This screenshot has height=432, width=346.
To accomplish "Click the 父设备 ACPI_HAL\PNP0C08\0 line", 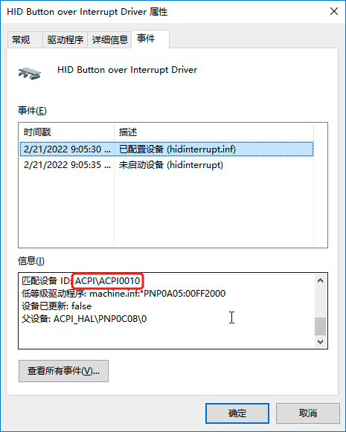I will tap(84, 319).
